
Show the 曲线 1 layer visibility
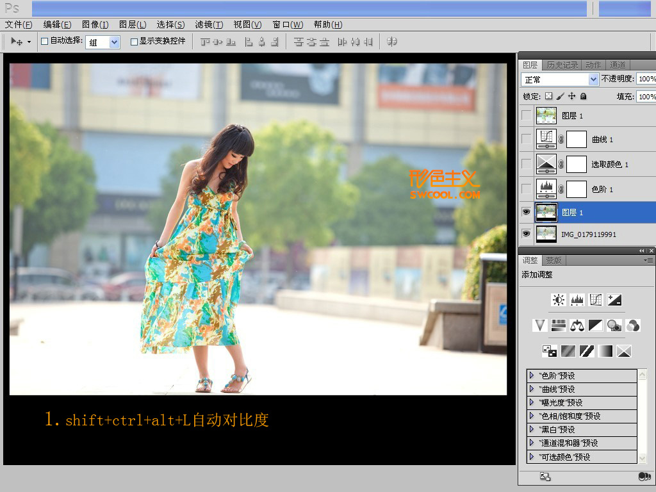coord(526,139)
